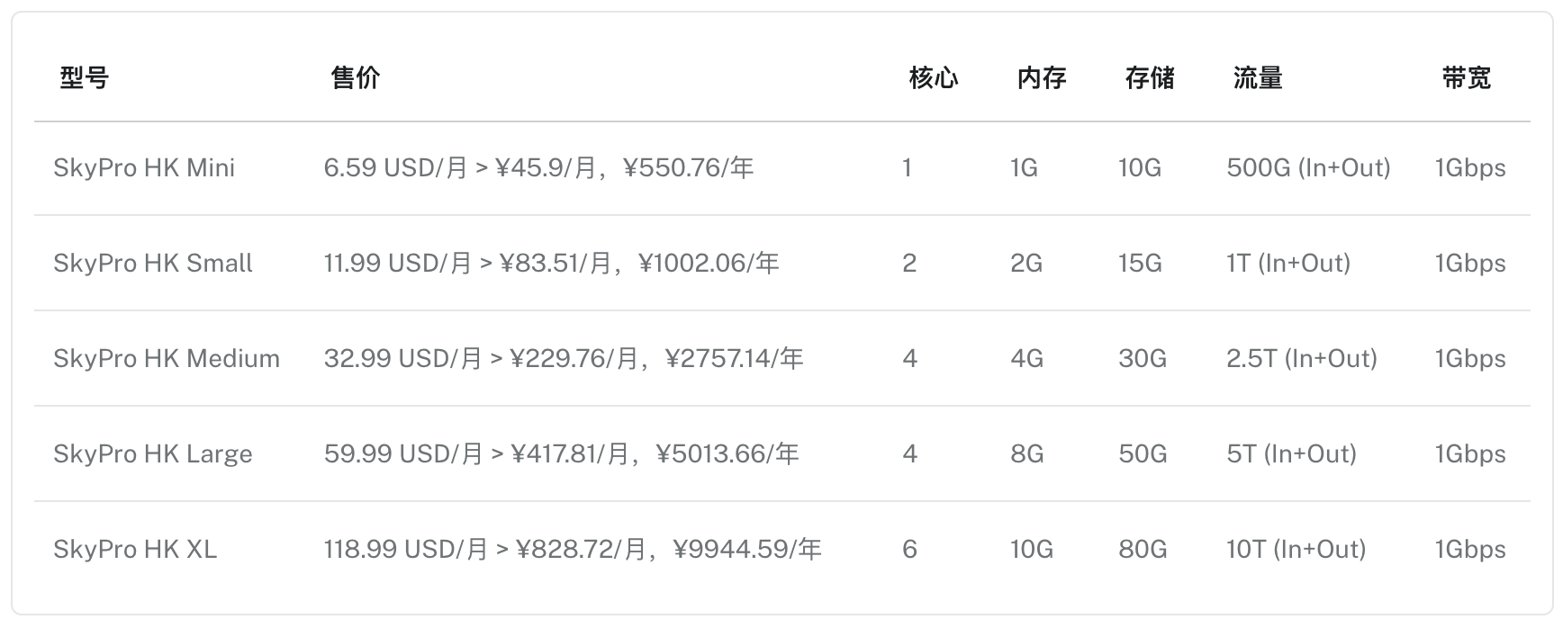This screenshot has width=1563, height=628.
Task: Click the 存储 column header
Action: click(x=1150, y=78)
